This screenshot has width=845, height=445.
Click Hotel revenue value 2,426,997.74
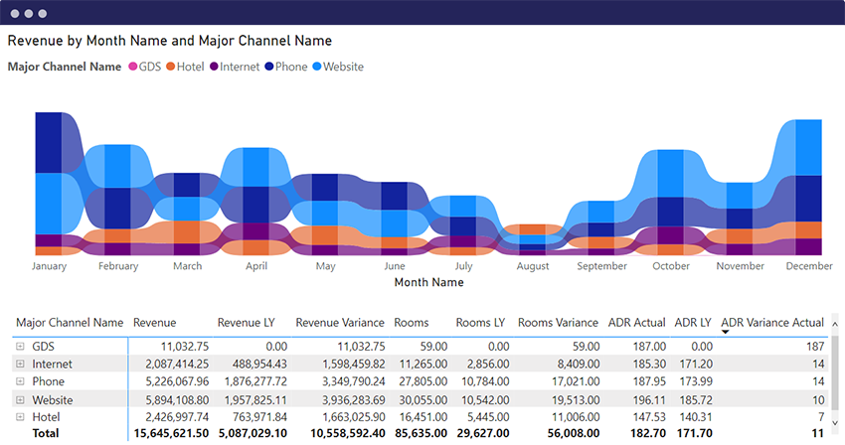click(177, 417)
